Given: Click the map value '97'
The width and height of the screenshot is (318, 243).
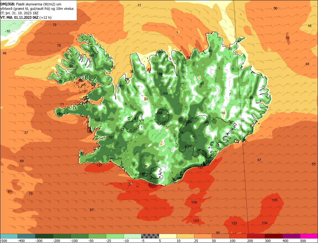Looking at the screenshot, I should (259, 160).
